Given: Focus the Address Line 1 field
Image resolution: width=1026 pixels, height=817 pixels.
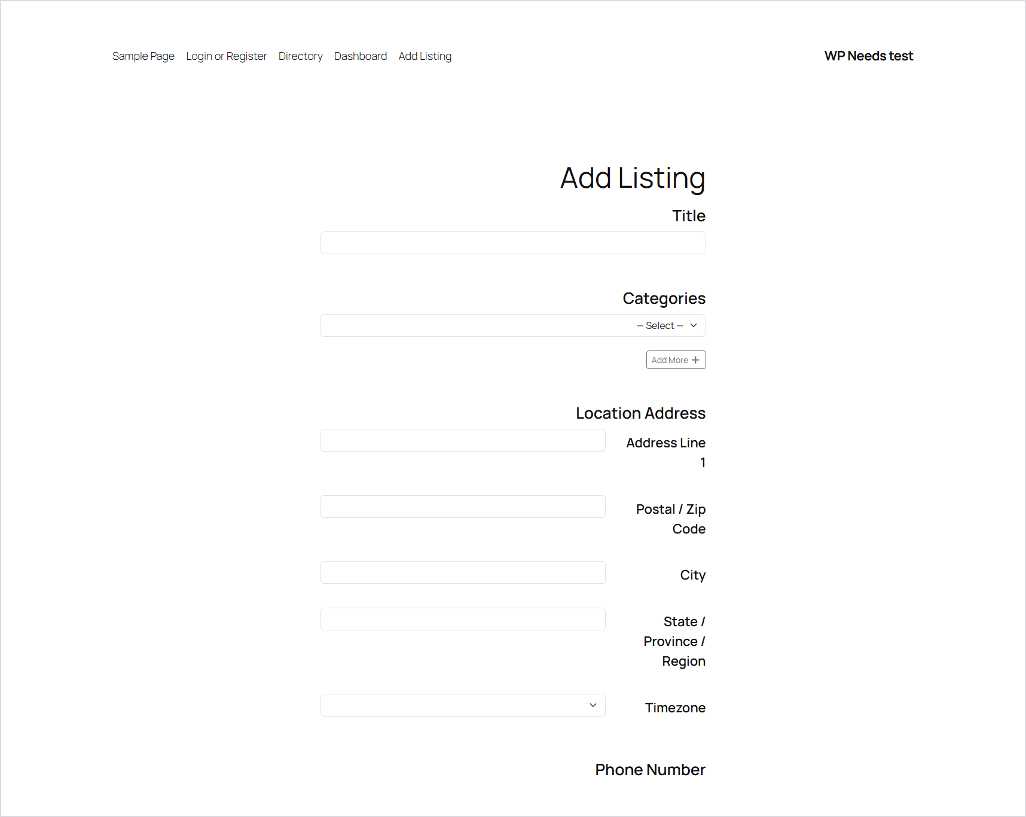Looking at the screenshot, I should (x=463, y=440).
